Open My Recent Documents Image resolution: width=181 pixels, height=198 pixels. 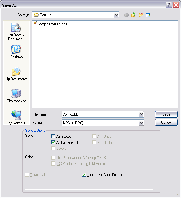click(16, 32)
